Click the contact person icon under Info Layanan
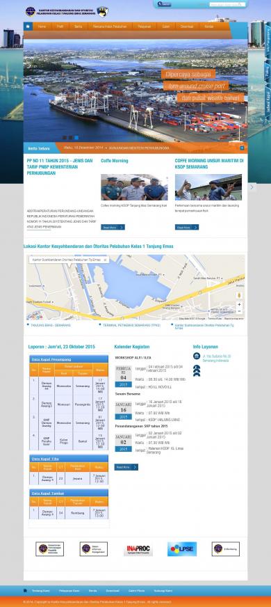The image size is (271, 607). [197, 370]
